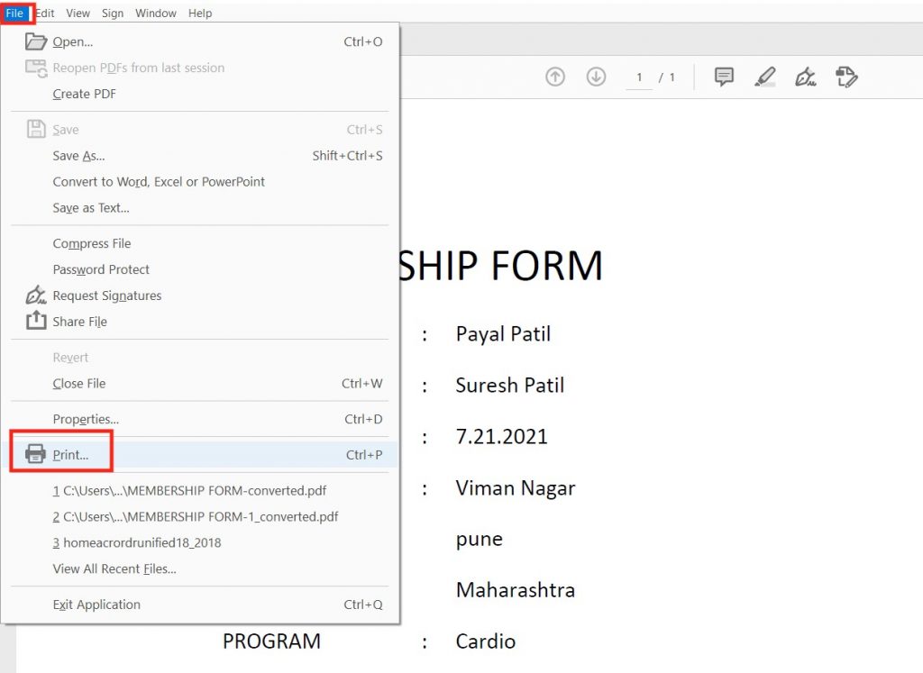
Task: Select Share File label in the menu
Action: pyautogui.click(x=80, y=322)
